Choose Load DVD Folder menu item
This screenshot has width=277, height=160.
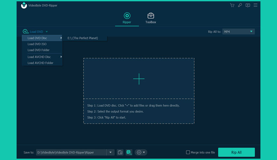(42, 50)
